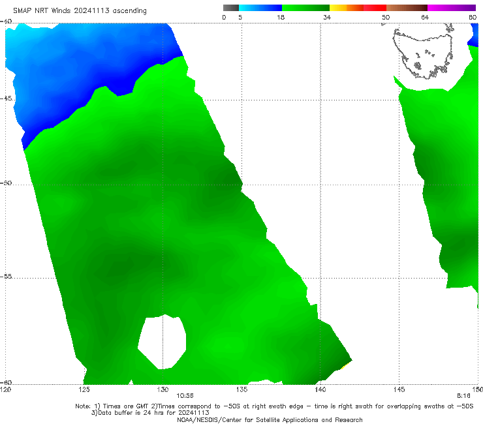
Task: Click the title 'SMAP NRT Winds 20241113 ascending'
Action: (80, 11)
